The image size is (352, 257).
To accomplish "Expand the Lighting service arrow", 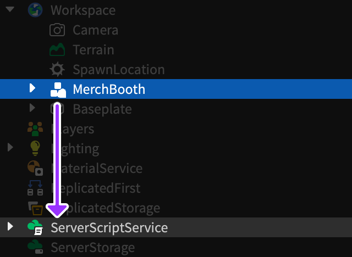I will tap(10, 148).
